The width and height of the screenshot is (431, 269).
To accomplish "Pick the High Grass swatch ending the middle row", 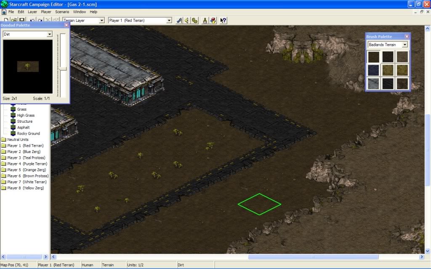I will 402,70.
